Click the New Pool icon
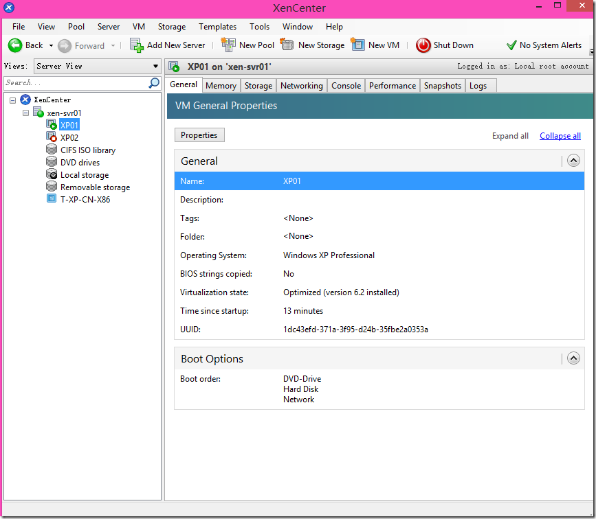Screen dimensions: 596x519 point(228,45)
